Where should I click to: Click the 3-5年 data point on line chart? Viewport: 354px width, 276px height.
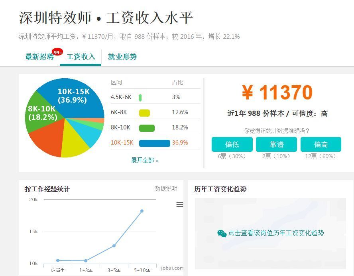(x=114, y=246)
